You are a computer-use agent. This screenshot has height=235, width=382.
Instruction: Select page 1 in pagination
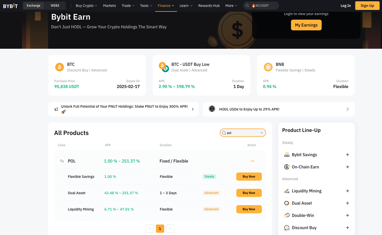pyautogui.click(x=160, y=229)
